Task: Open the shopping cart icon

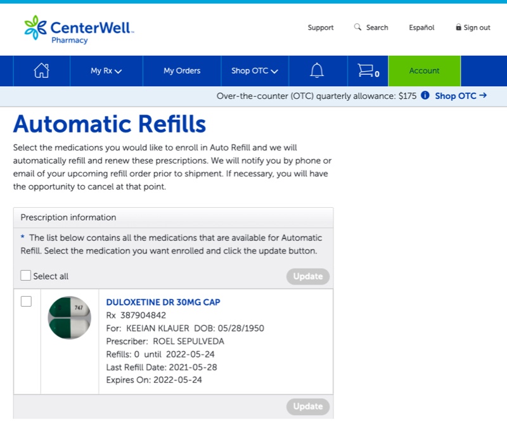Action: click(x=368, y=70)
